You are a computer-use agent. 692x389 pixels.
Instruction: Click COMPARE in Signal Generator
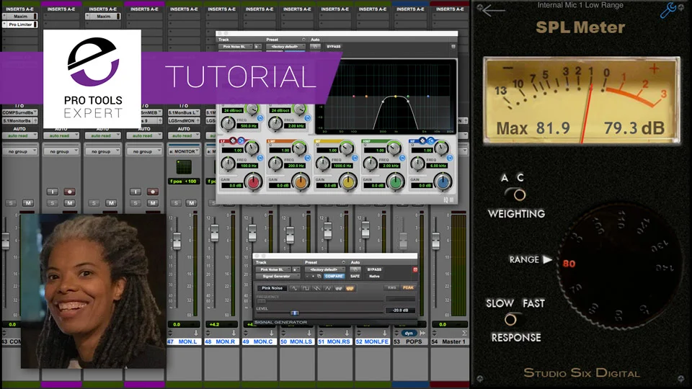pyautogui.click(x=334, y=276)
